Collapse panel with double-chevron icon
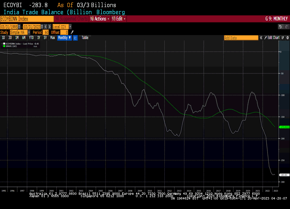 pos(261,38)
